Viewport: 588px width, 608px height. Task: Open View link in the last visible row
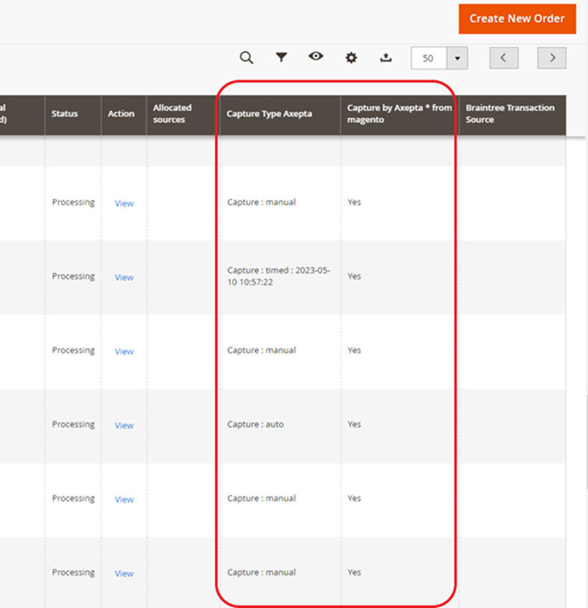coord(124,574)
